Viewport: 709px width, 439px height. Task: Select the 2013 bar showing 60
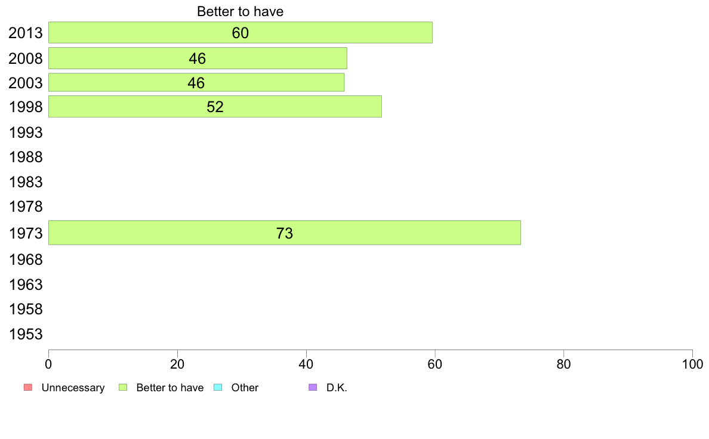(x=241, y=33)
